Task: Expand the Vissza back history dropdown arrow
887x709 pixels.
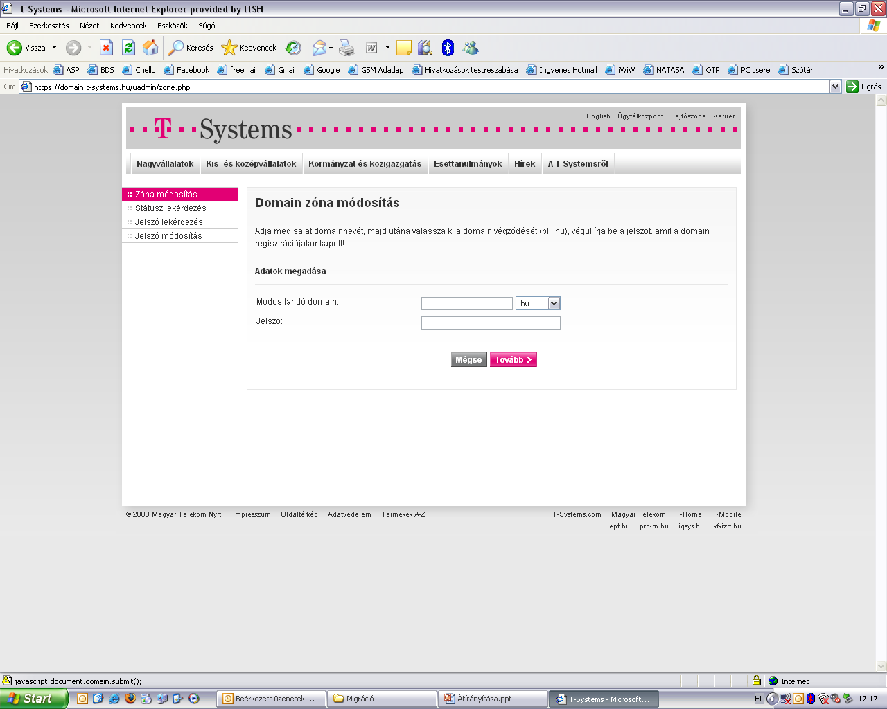Action: coord(54,48)
